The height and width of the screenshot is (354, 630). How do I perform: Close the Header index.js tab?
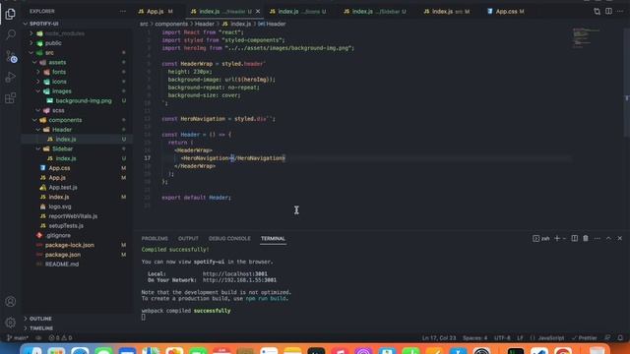click(x=258, y=11)
